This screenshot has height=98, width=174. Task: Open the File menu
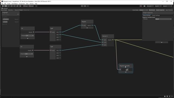(2, 4)
